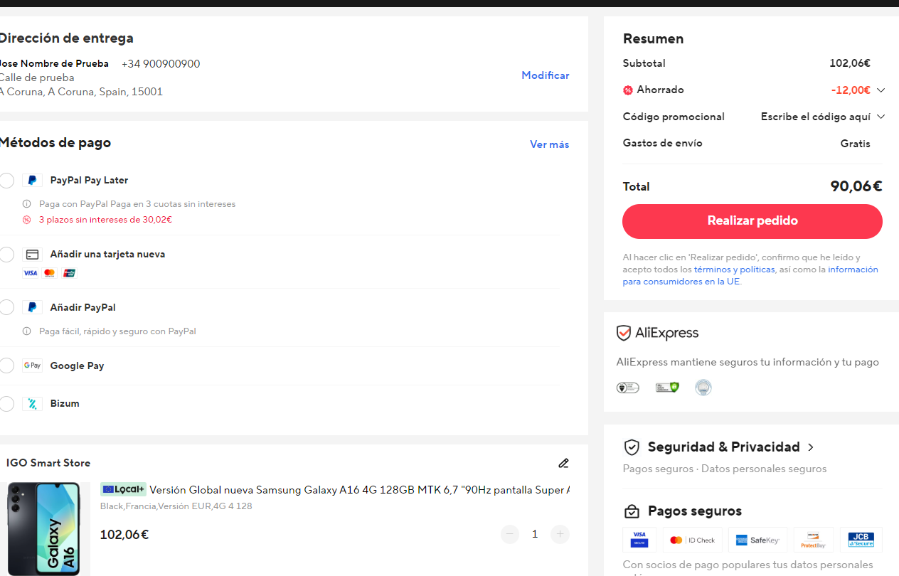The height and width of the screenshot is (576, 899).
Task: Choose Bizum radio option
Action: 6,404
